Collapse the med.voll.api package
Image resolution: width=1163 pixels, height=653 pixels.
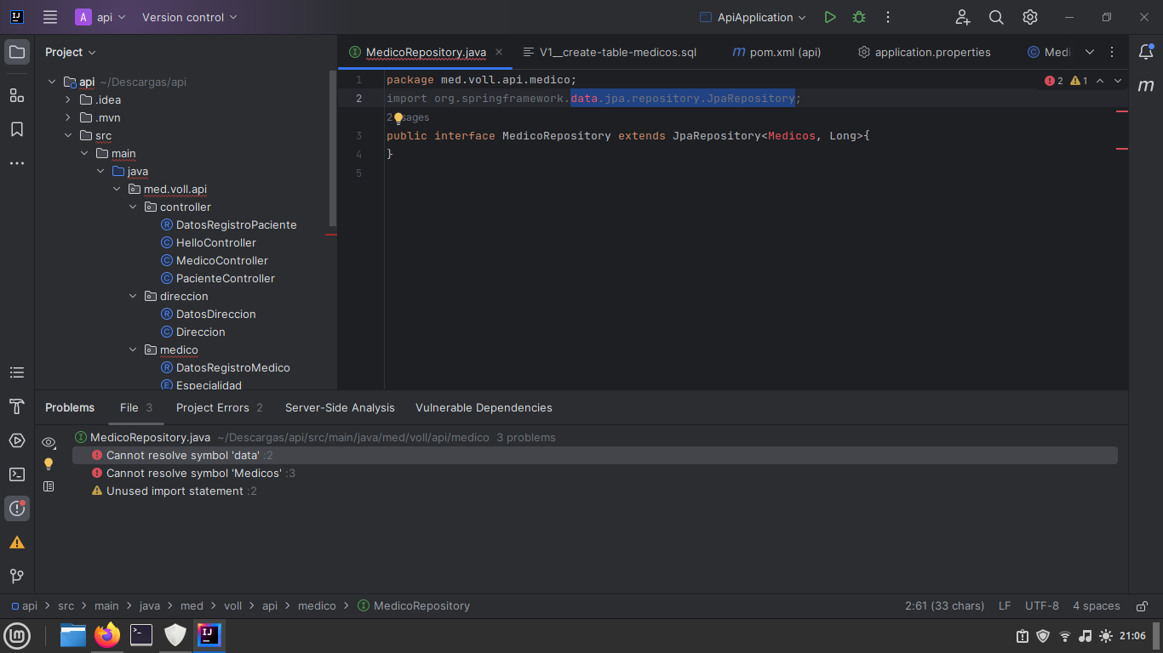click(117, 189)
